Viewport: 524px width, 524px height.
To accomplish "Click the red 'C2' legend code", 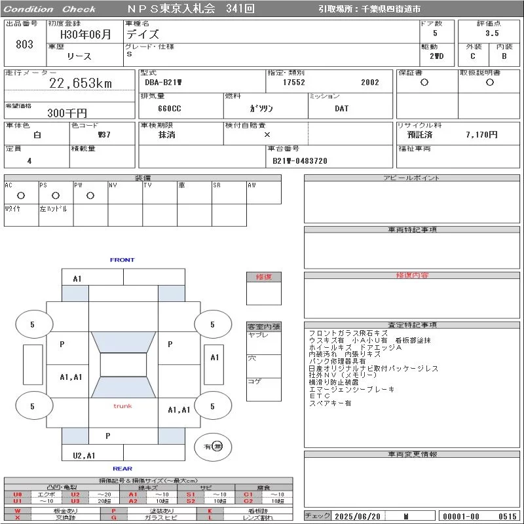I will (248, 501).
